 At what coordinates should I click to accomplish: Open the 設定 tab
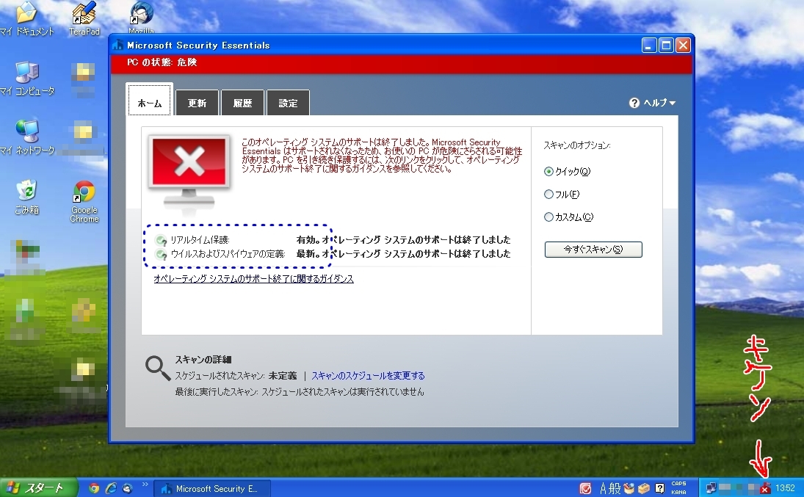pos(288,103)
